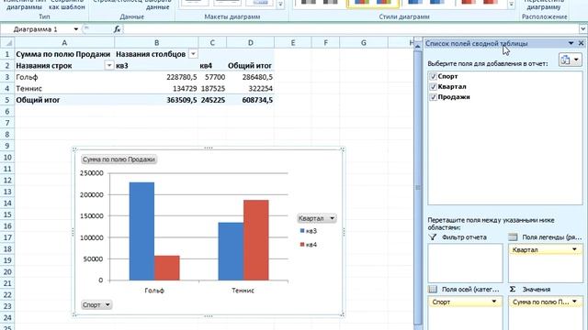Image resolution: width=588 pixels, height=330 pixels.
Task: Expand the chart styles gallery
Action: pos(512,5)
